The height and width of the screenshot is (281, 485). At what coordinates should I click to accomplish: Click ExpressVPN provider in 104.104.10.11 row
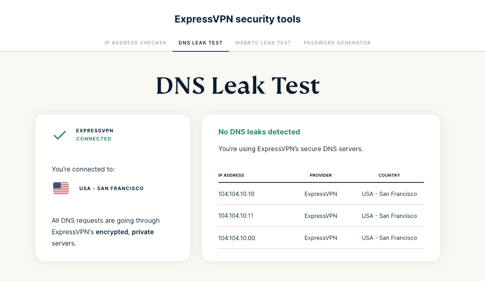(x=321, y=216)
